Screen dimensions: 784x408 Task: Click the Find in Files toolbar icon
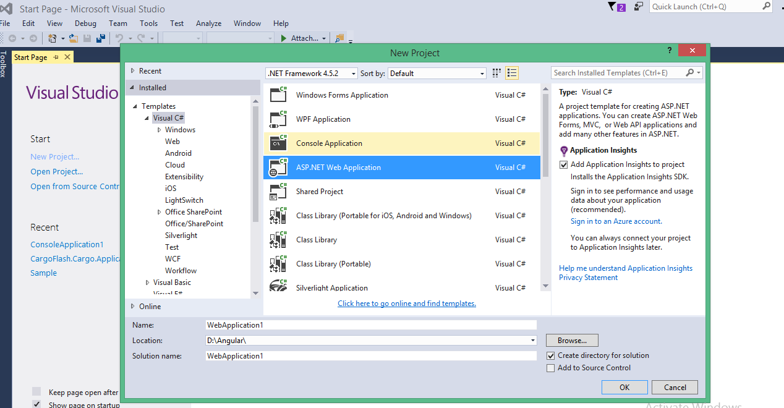[339, 38]
